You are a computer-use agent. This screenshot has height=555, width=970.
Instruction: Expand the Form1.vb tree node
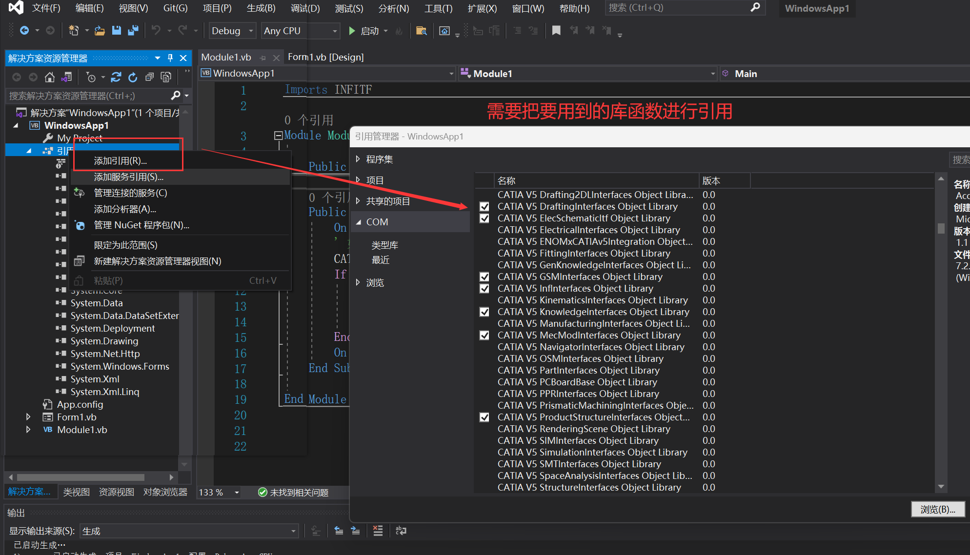(28, 417)
